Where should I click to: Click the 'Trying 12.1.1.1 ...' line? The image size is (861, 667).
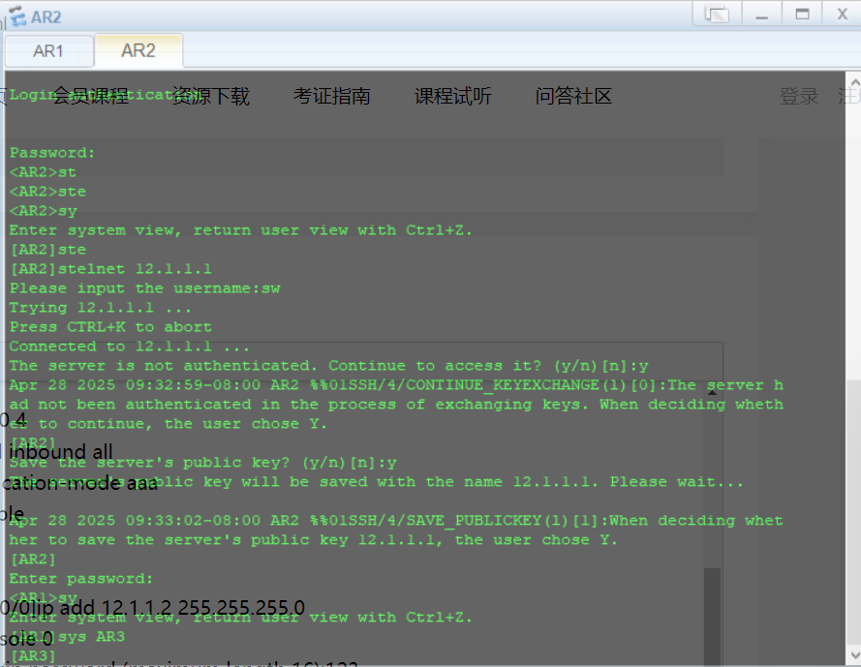(x=101, y=308)
